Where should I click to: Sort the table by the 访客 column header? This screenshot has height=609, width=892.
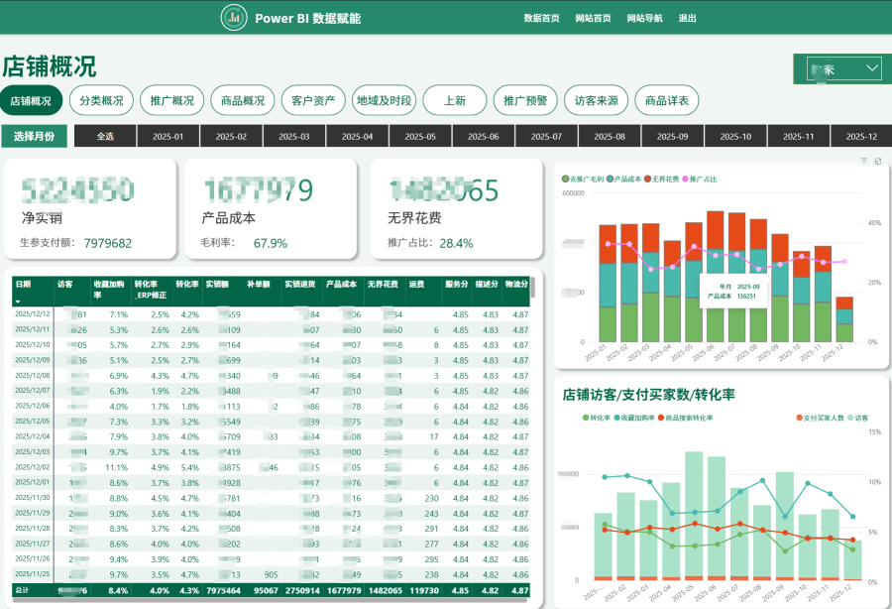(x=65, y=284)
